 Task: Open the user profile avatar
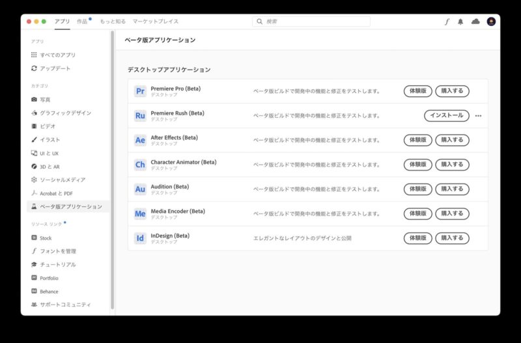coord(491,21)
